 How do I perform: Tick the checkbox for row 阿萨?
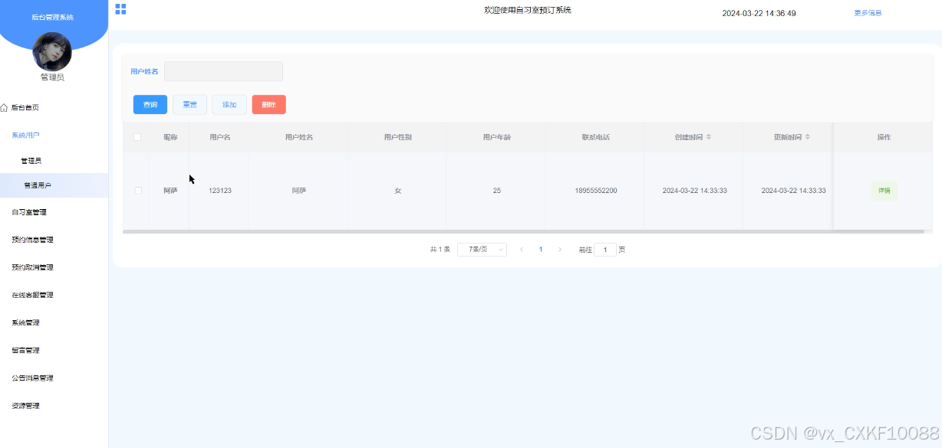(138, 190)
